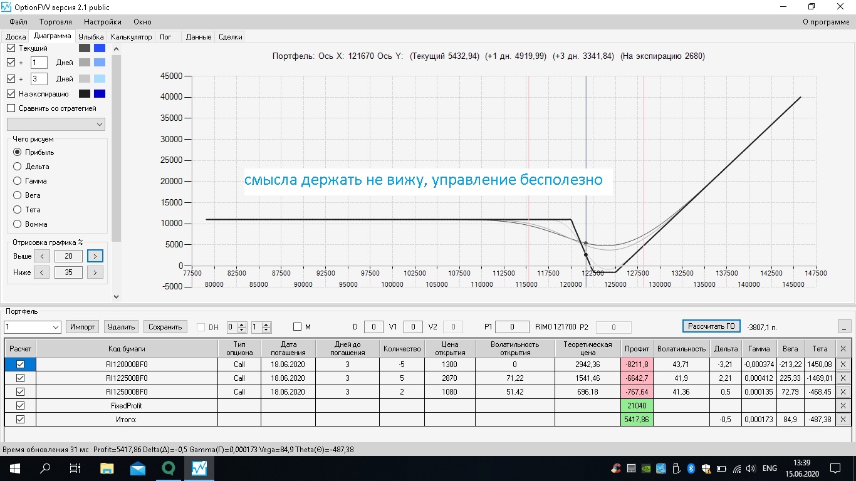Click the Рассчитать ГО button
Image resolution: width=856 pixels, height=481 pixels.
[x=711, y=326]
